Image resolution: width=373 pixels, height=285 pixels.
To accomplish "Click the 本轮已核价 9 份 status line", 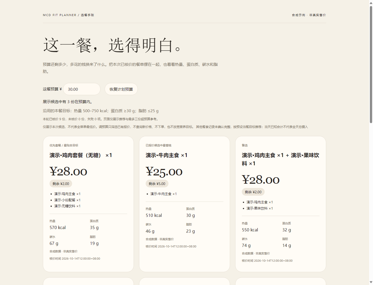I will [x=101, y=119].
